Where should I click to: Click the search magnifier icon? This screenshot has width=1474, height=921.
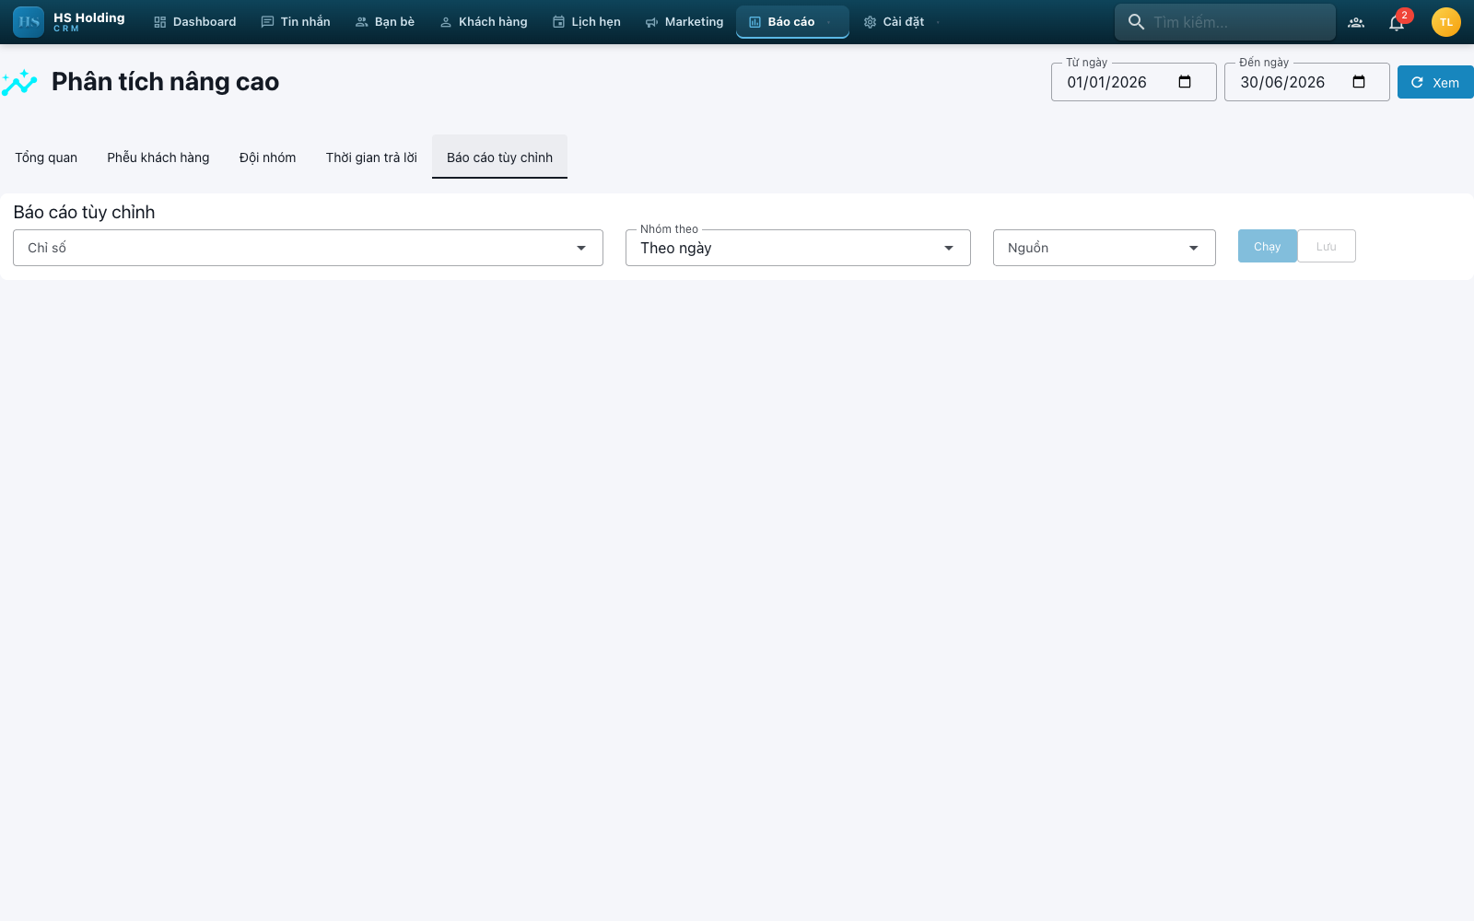point(1136,22)
